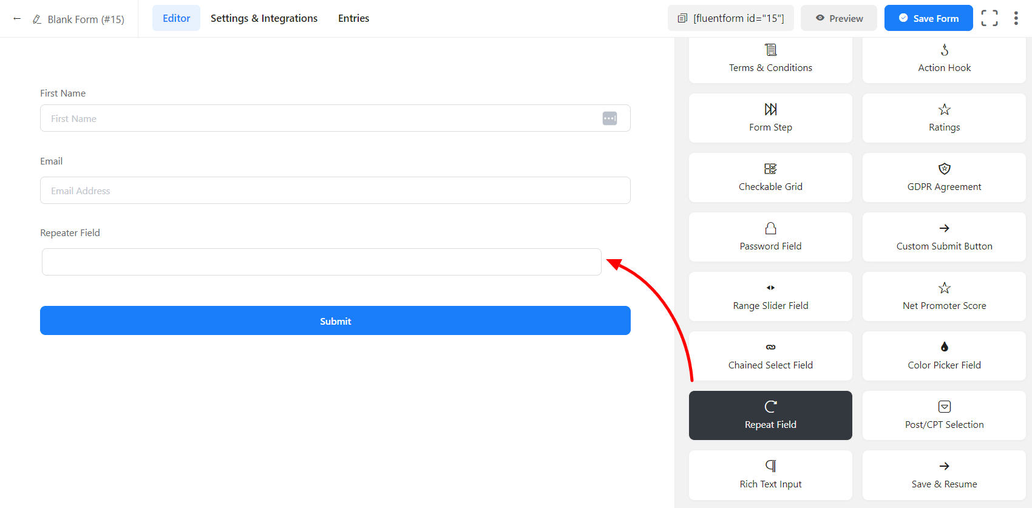This screenshot has width=1032, height=508.
Task: Add the Post/CPT Selection field
Action: pos(943,415)
